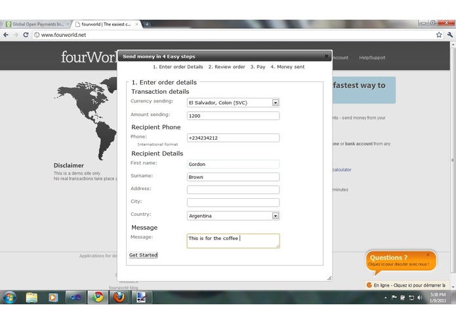
Task: Grab the message box resize corner
Action: click(x=278, y=246)
